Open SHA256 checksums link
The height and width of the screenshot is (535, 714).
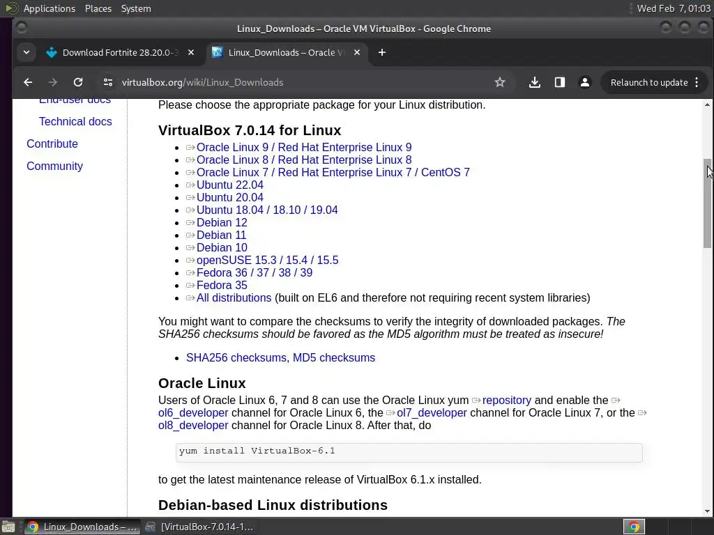(236, 357)
